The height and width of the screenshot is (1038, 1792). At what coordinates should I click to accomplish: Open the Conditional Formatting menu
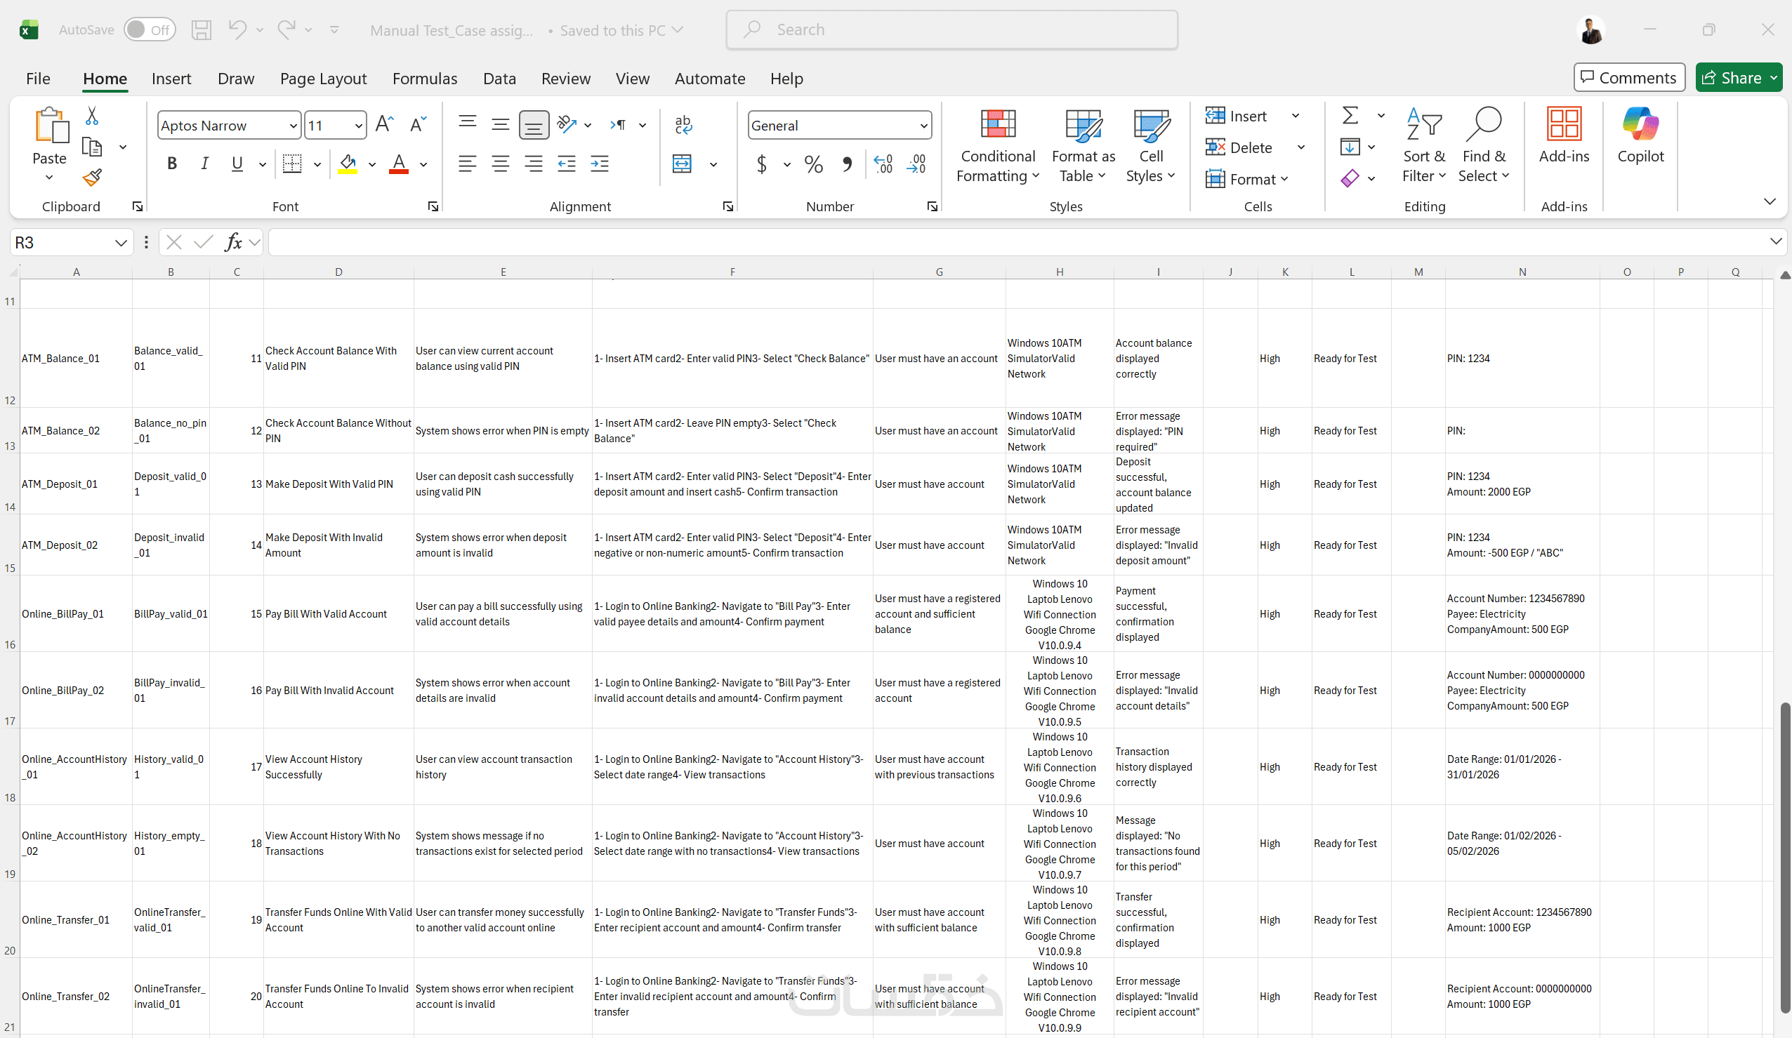pyautogui.click(x=997, y=147)
